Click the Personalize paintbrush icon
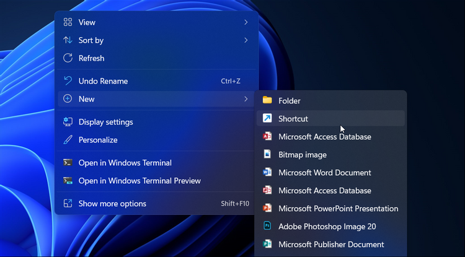 (x=68, y=140)
